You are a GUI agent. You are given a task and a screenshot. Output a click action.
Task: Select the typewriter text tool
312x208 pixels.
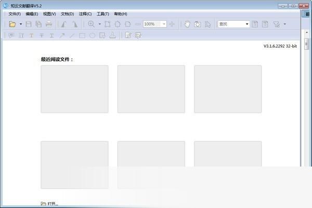click(21, 35)
